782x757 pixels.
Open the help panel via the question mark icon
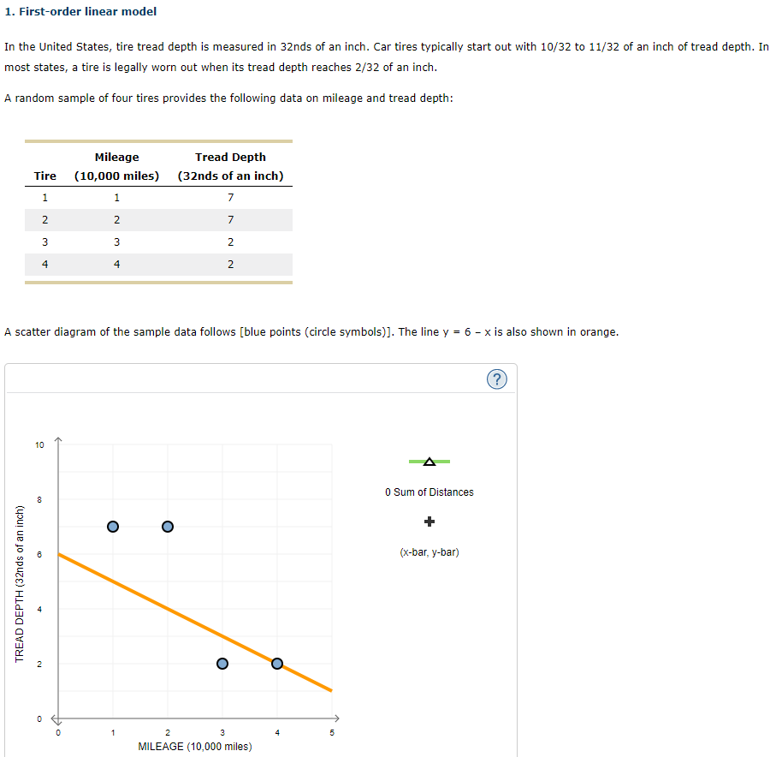point(497,378)
